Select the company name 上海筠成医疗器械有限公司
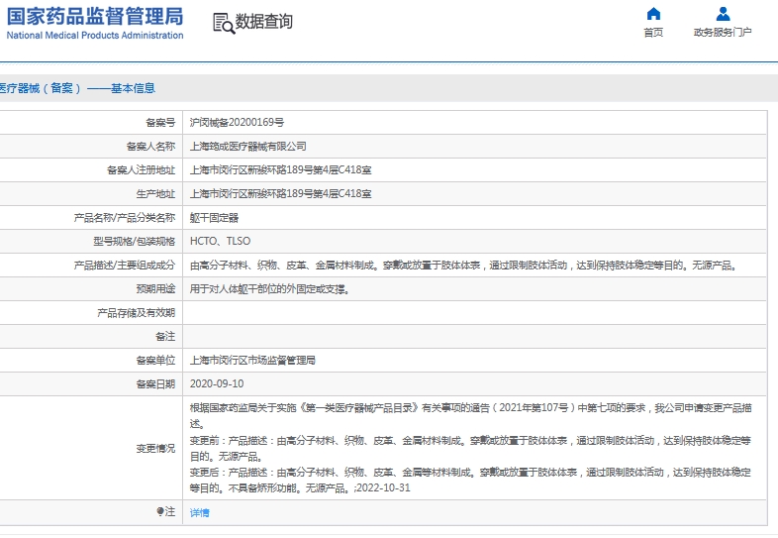 tap(248, 146)
